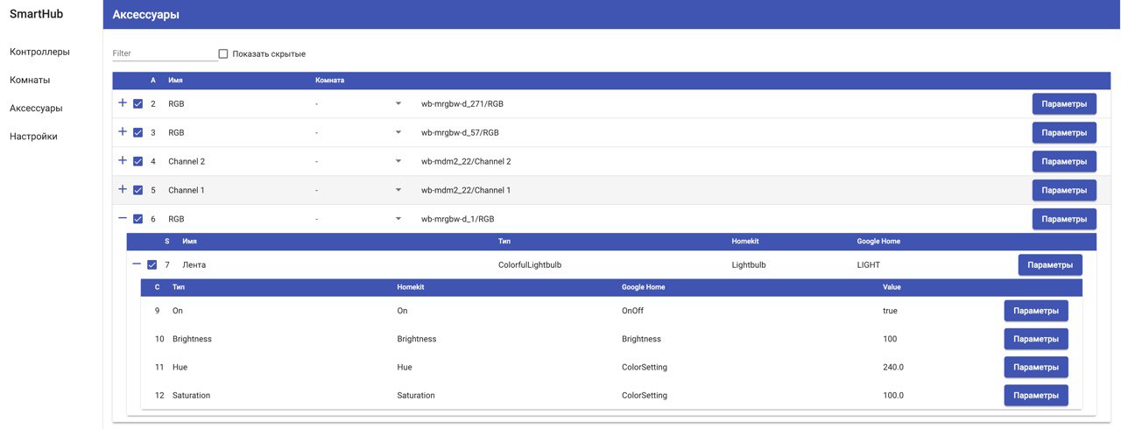Collapse the row 6 RGB accessory
Screen dimensions: 1121x429
click(123, 219)
